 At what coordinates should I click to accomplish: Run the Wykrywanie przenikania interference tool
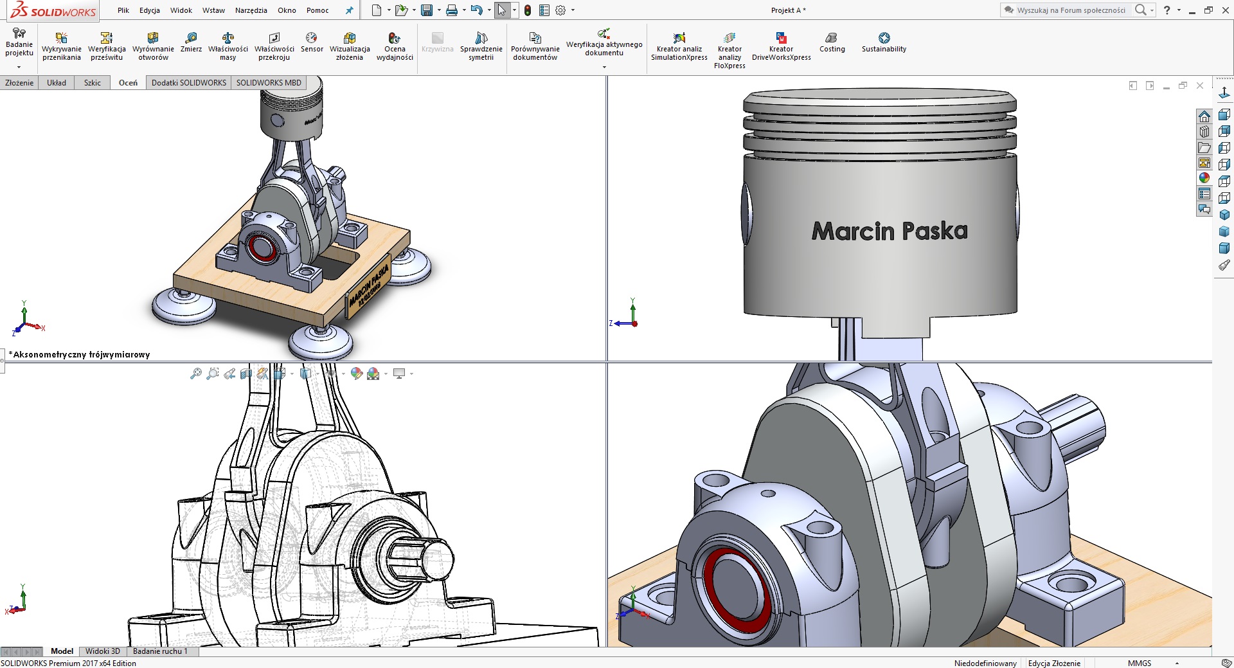61,45
